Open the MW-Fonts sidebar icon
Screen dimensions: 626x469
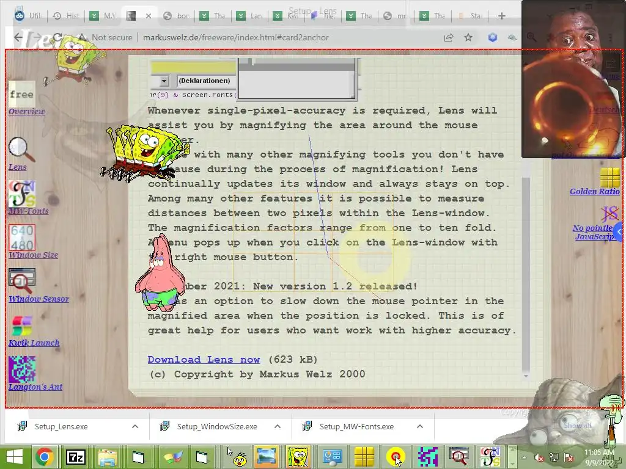(22, 194)
